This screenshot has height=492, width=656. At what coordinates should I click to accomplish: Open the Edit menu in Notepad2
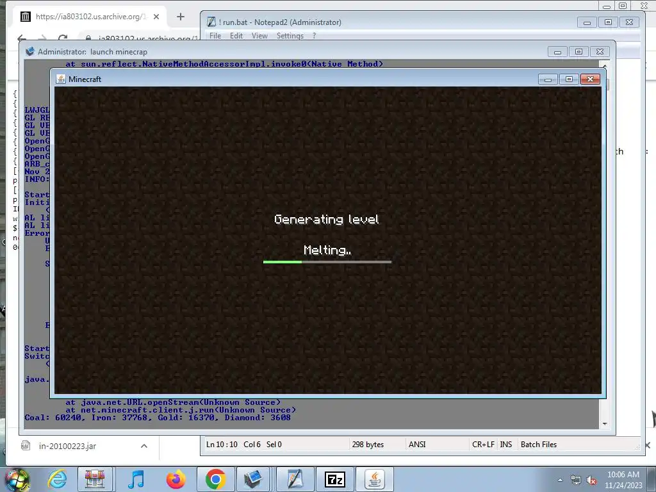click(x=236, y=36)
